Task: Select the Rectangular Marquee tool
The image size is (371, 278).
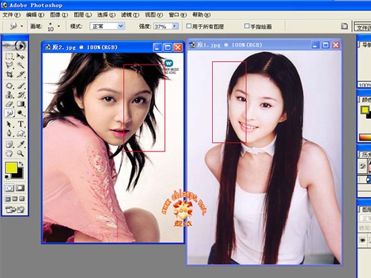Action: click(9, 57)
